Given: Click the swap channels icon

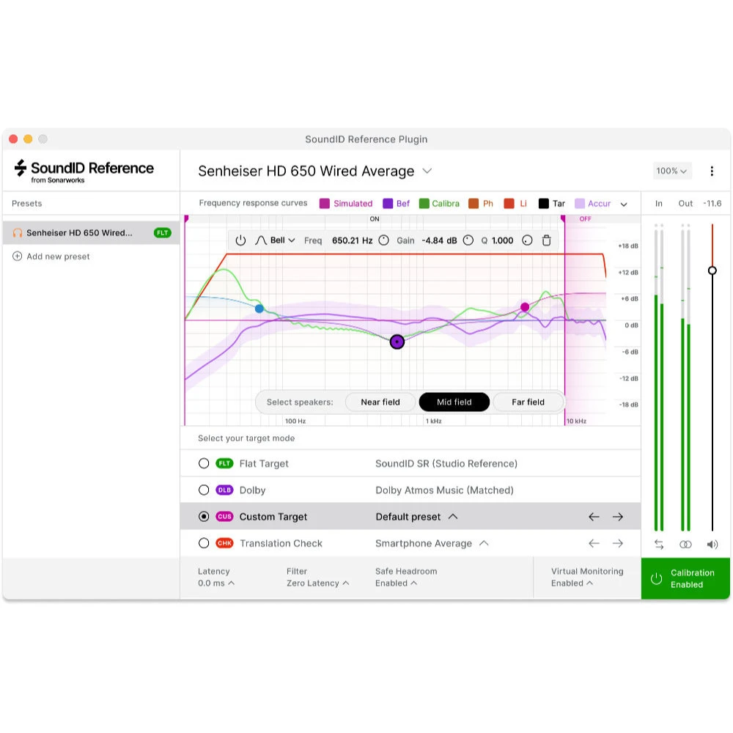Looking at the screenshot, I should pyautogui.click(x=659, y=545).
